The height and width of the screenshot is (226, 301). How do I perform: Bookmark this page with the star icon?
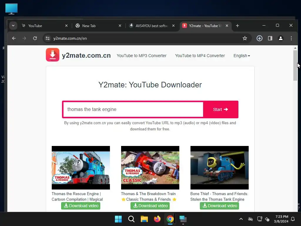245,38
